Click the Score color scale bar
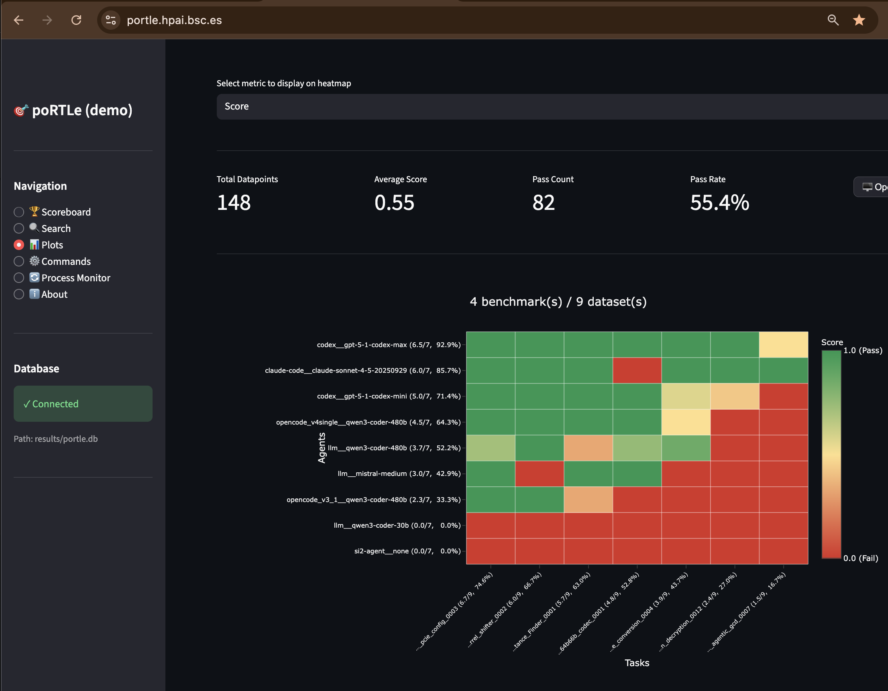888x691 pixels. click(x=831, y=453)
